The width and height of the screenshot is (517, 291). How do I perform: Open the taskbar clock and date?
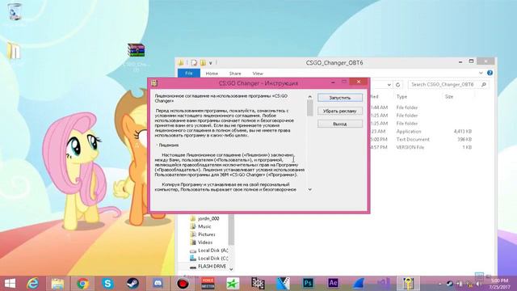tap(499, 284)
